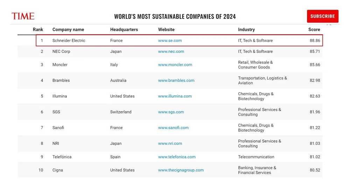The height and width of the screenshot is (196, 350).
Task: Click the Website column header
Action: click(x=166, y=30)
